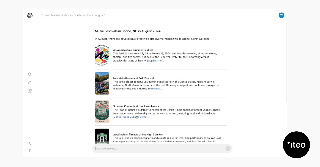Viewport: 320px width, 167px height.
Task: Toggle dark mode with the moon icon
Action: 30,144
